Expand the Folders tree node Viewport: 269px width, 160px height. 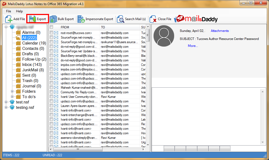click(12, 91)
